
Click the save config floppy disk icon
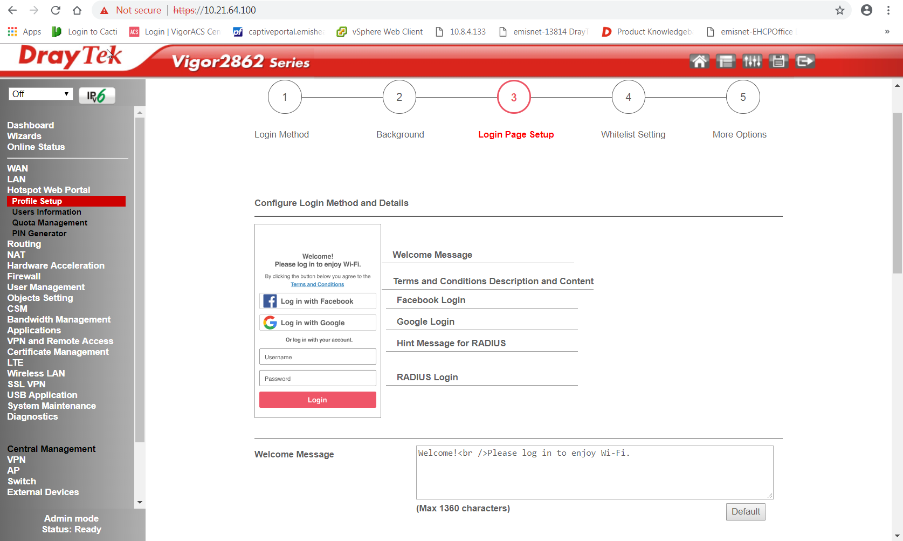click(x=778, y=61)
